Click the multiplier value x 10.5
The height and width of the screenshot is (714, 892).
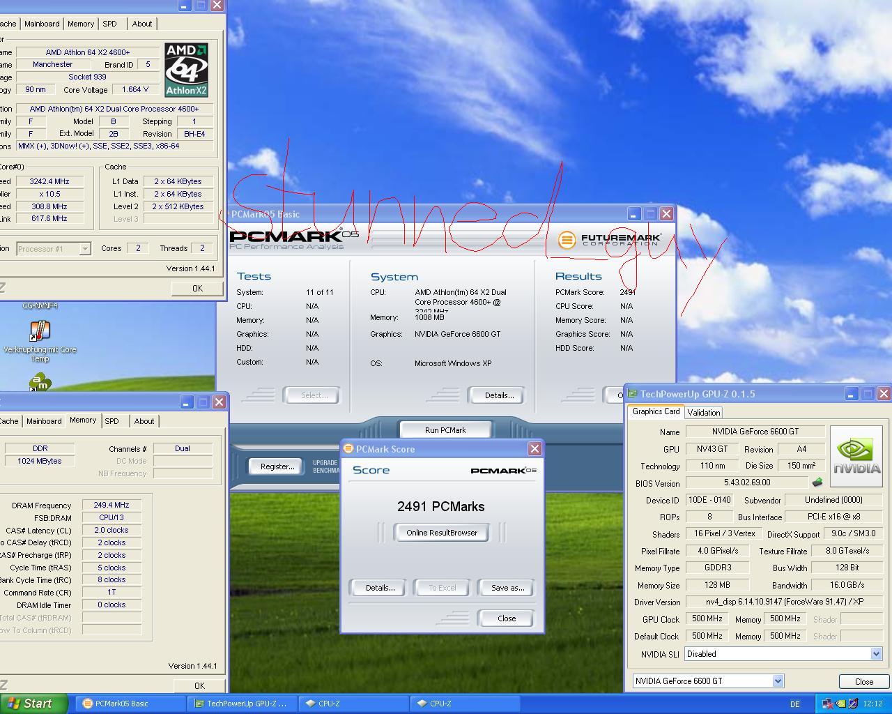tap(48, 194)
